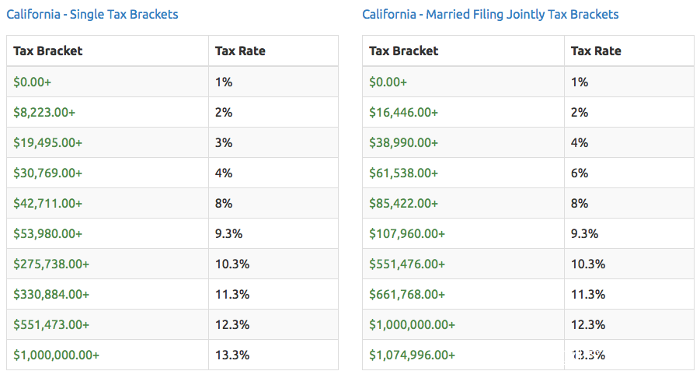
Task: Choose the $85,422.00+ tax bracket
Action: pos(403,203)
